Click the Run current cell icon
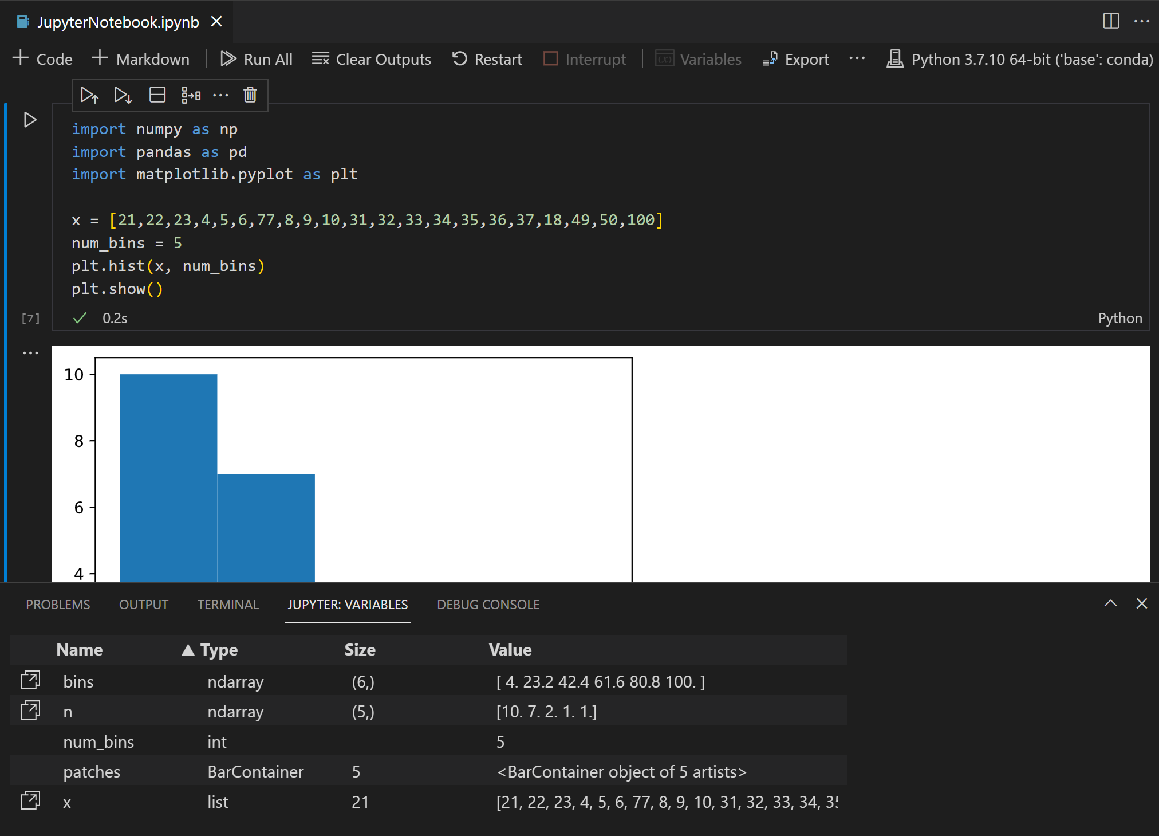This screenshot has width=1159, height=836. [x=30, y=120]
